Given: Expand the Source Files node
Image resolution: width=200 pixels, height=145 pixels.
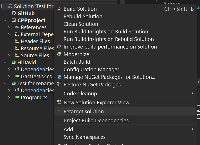Looking at the screenshot, I should point(9,55).
